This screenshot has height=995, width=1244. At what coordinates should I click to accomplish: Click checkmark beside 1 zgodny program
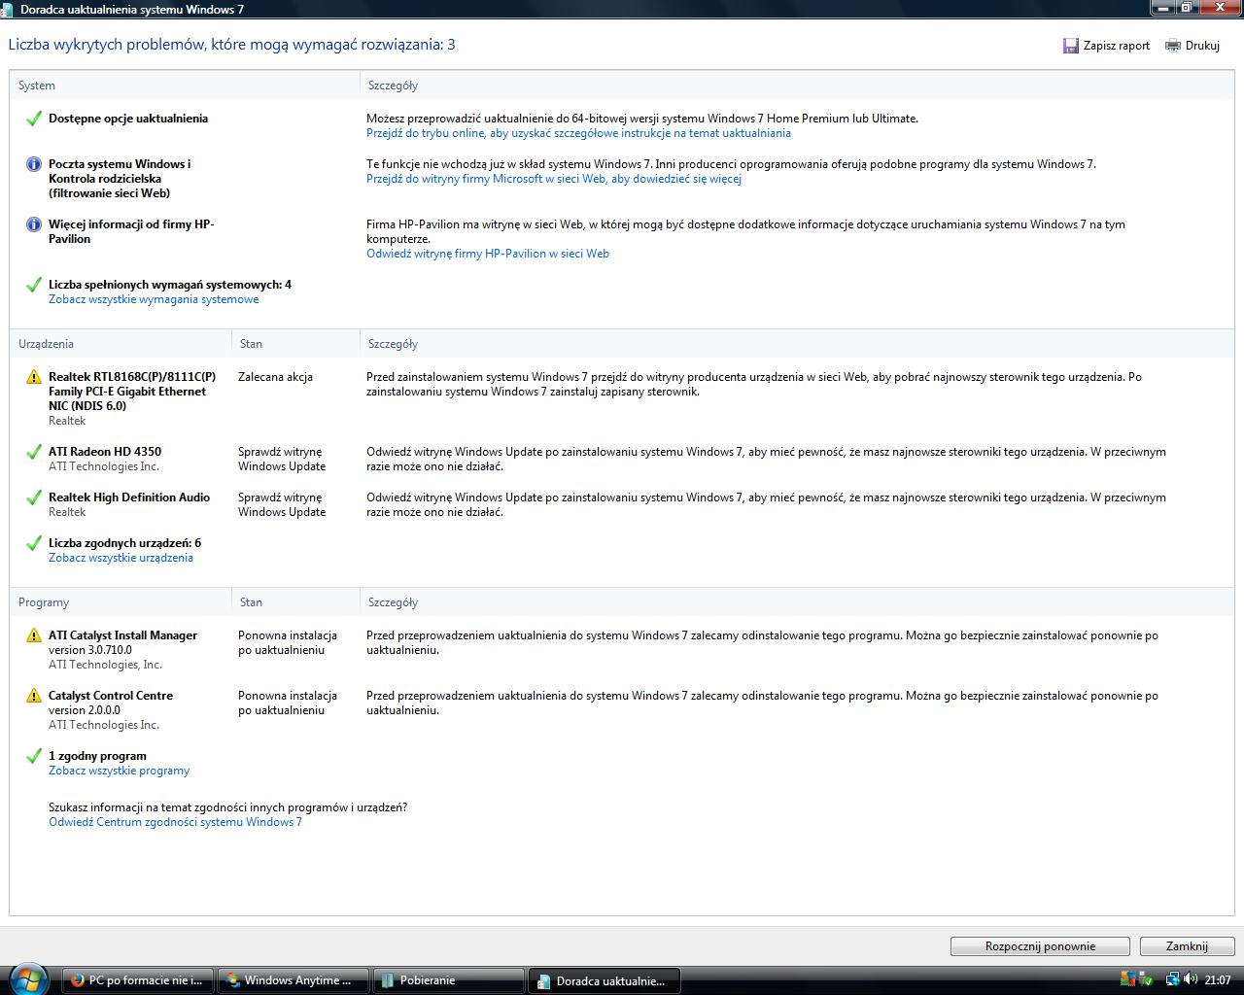pos(34,756)
